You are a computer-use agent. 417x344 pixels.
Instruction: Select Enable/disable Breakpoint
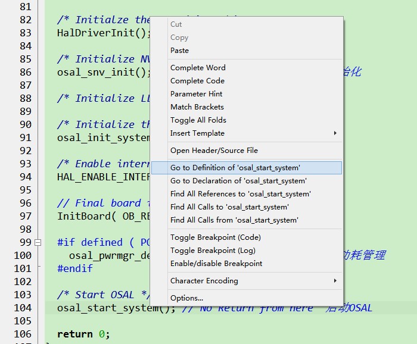coord(247,264)
